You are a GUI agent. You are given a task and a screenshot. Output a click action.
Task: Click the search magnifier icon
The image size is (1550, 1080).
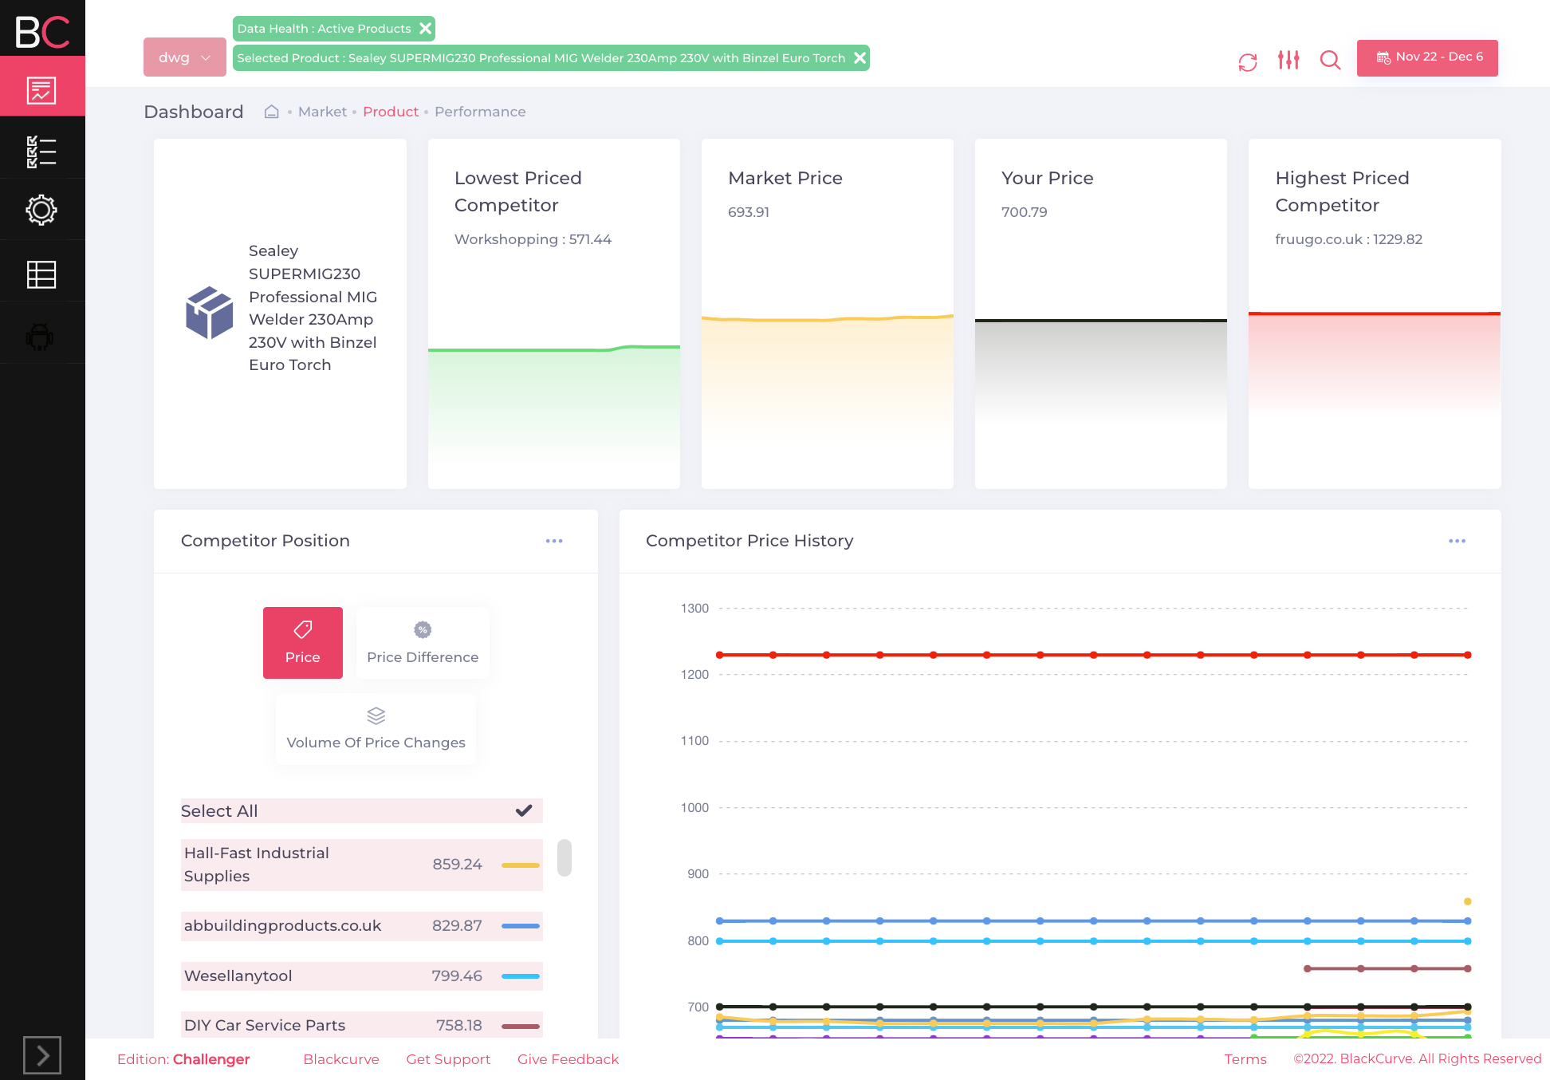click(1330, 60)
